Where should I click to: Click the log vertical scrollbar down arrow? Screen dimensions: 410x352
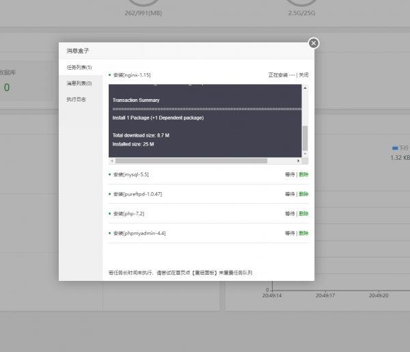305,154
